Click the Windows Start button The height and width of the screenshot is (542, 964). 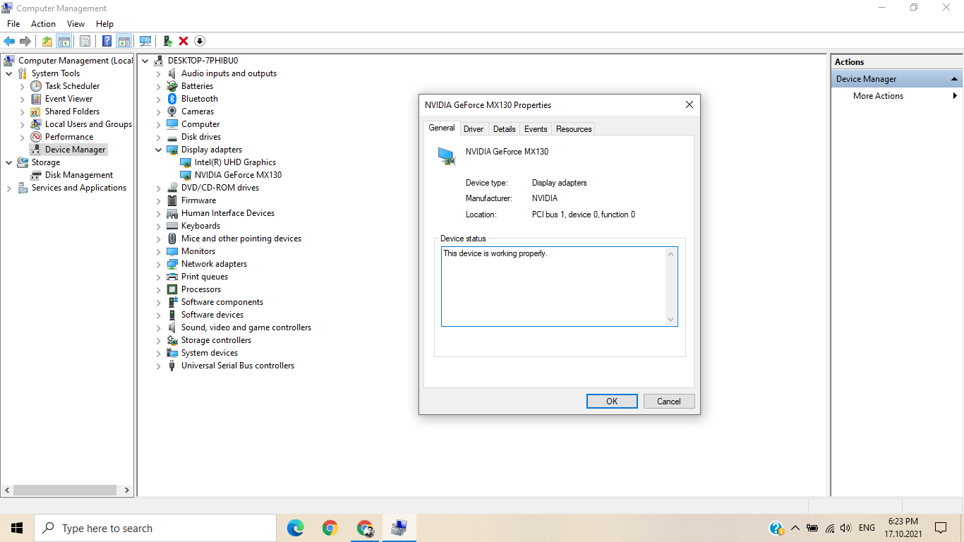[x=17, y=528]
